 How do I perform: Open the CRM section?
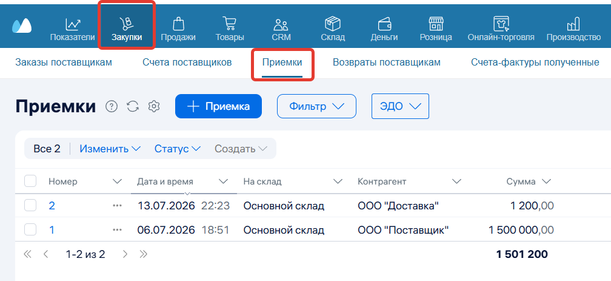(281, 30)
